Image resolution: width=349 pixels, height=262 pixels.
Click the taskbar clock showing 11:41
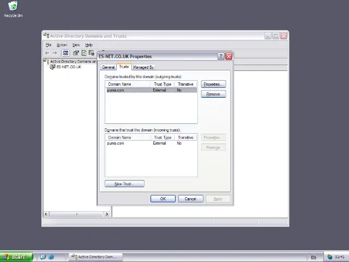pyautogui.click(x=339, y=257)
